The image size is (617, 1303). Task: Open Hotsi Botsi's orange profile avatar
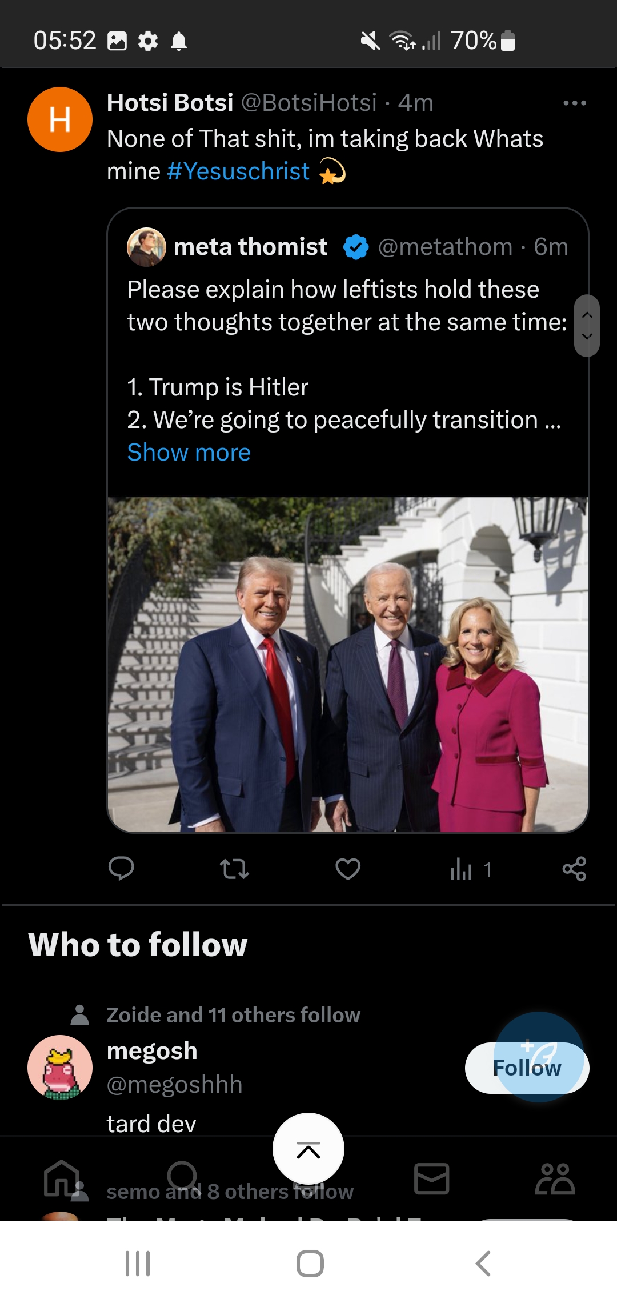[60, 119]
